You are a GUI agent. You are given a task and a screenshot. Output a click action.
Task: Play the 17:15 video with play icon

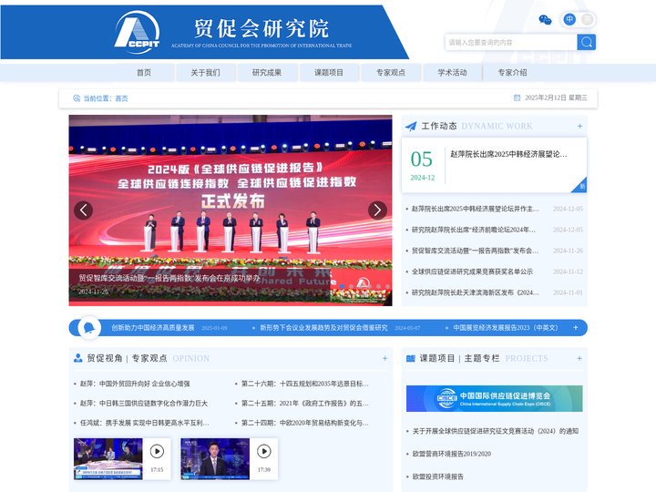(157, 451)
